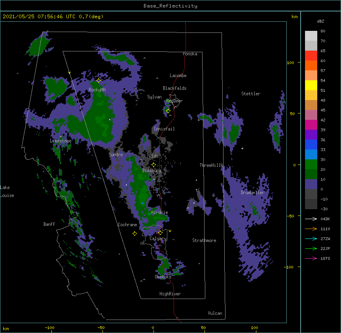
Task: Click the Innisfail city label
Action: [164, 129]
